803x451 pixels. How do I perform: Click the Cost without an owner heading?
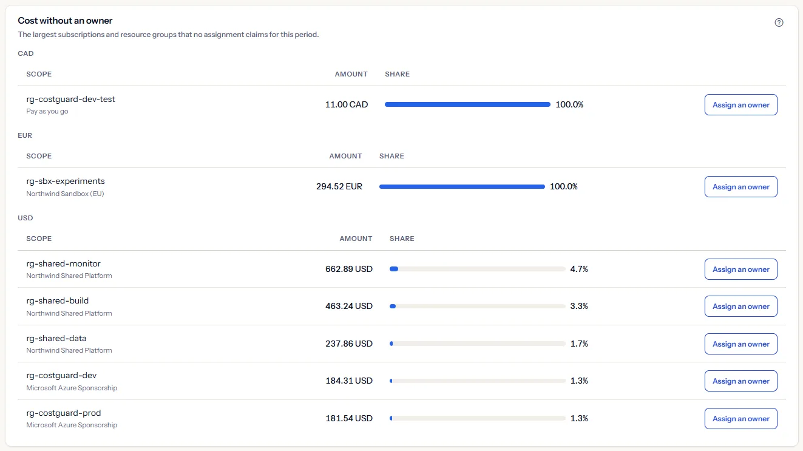click(x=65, y=21)
